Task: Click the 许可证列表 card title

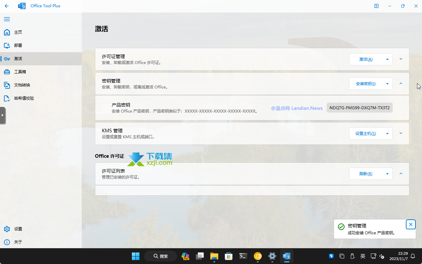Action: point(113,171)
